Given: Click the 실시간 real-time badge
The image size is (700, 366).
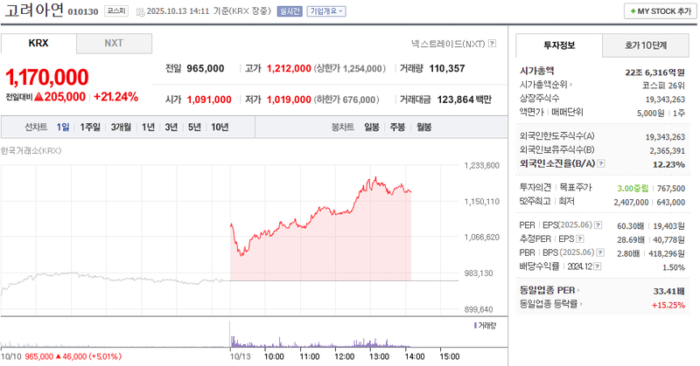Looking at the screenshot, I should 287,11.
